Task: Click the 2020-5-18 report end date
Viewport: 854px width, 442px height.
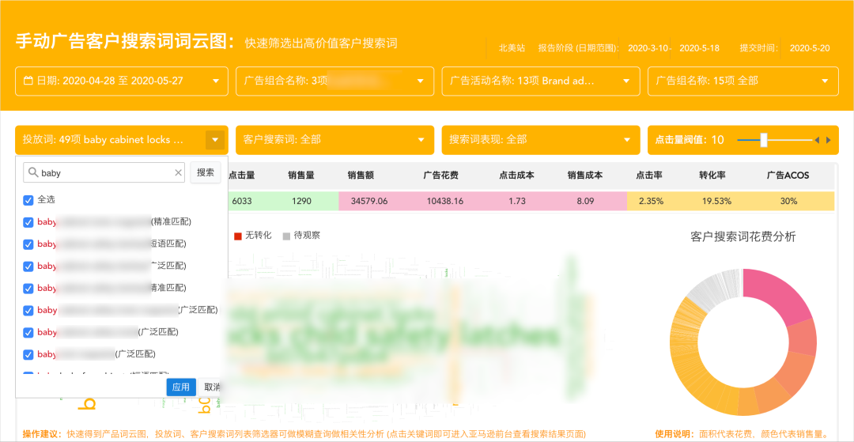Action: pos(699,48)
